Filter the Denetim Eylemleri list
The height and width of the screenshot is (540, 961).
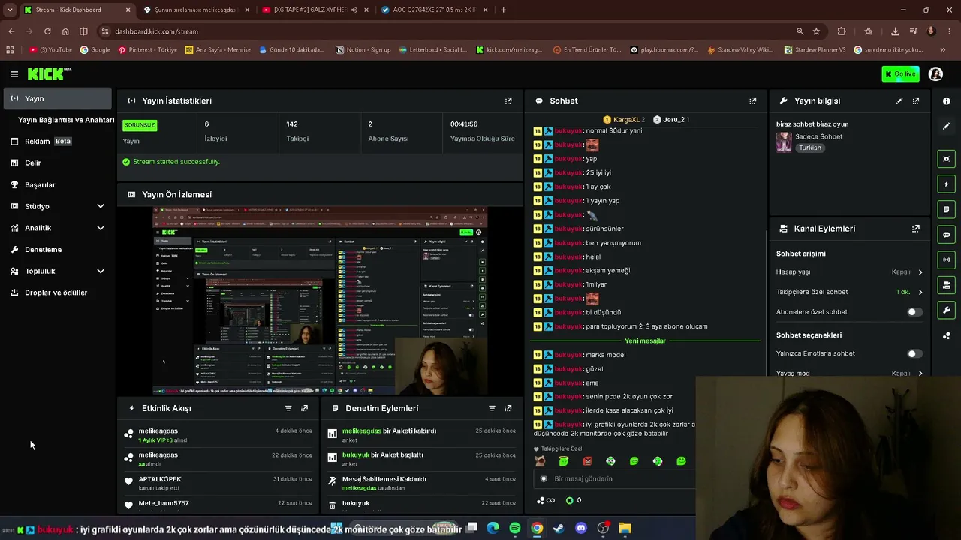click(x=492, y=408)
